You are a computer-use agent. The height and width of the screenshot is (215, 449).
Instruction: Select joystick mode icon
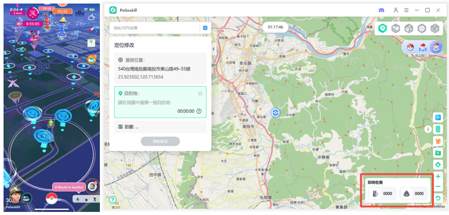[x=422, y=28]
